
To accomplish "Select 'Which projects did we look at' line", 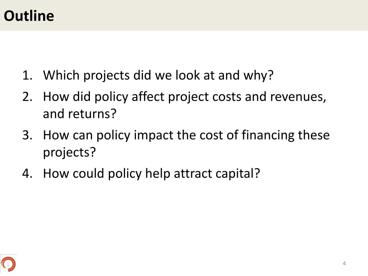I will (x=158, y=75).
